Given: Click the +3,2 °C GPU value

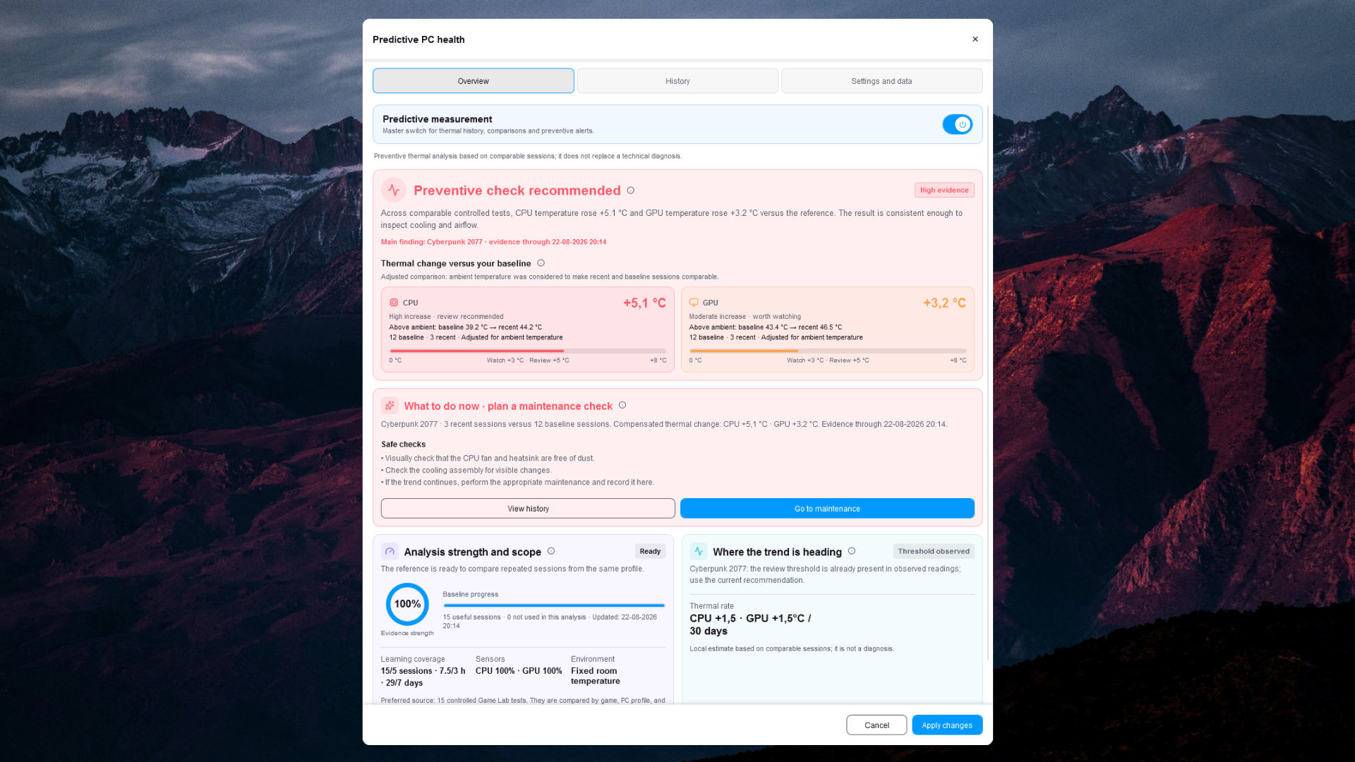Looking at the screenshot, I should click(944, 303).
